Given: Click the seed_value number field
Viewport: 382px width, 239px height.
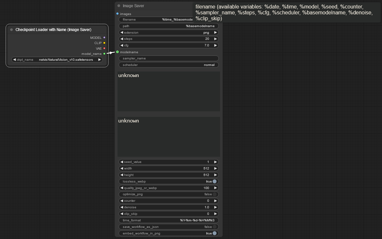Looking at the screenshot, I should 168,162.
